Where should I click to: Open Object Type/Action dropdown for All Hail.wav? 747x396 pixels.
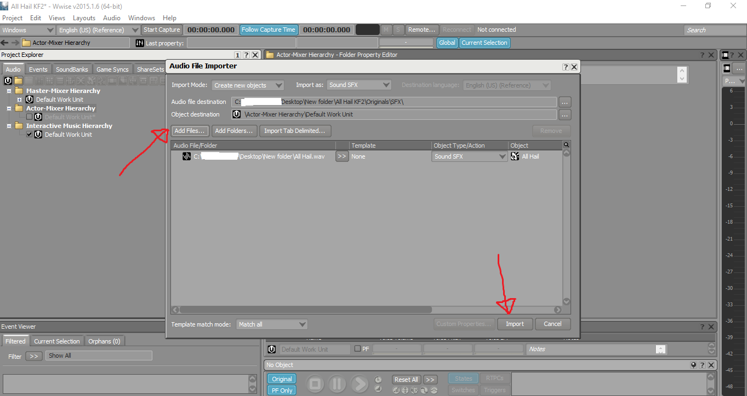[470, 156]
